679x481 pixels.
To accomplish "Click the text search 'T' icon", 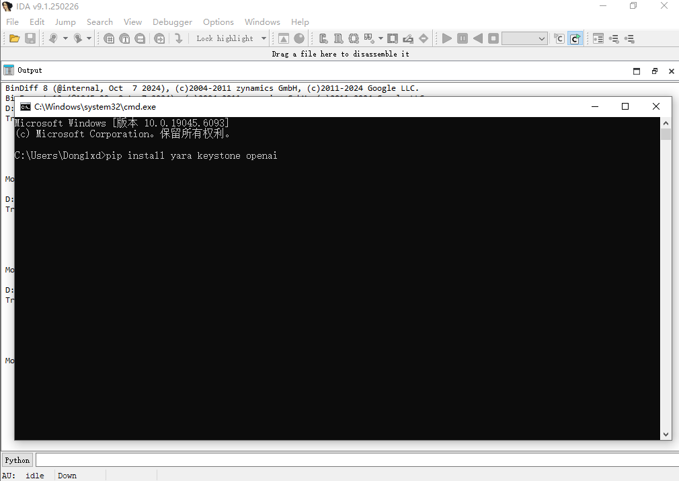I will click(124, 39).
